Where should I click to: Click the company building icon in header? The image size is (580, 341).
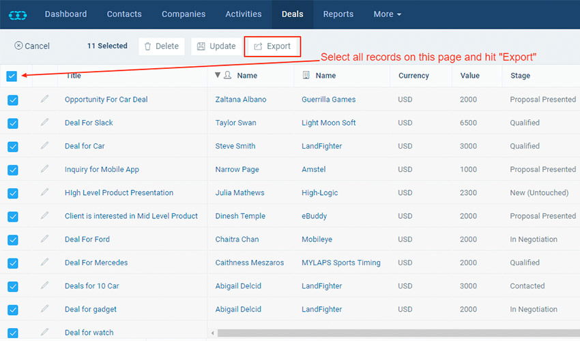306,75
